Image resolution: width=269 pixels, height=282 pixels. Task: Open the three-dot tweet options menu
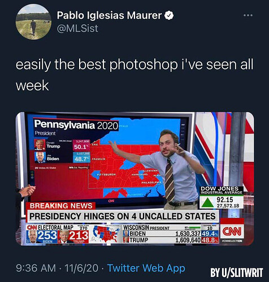coord(248,15)
